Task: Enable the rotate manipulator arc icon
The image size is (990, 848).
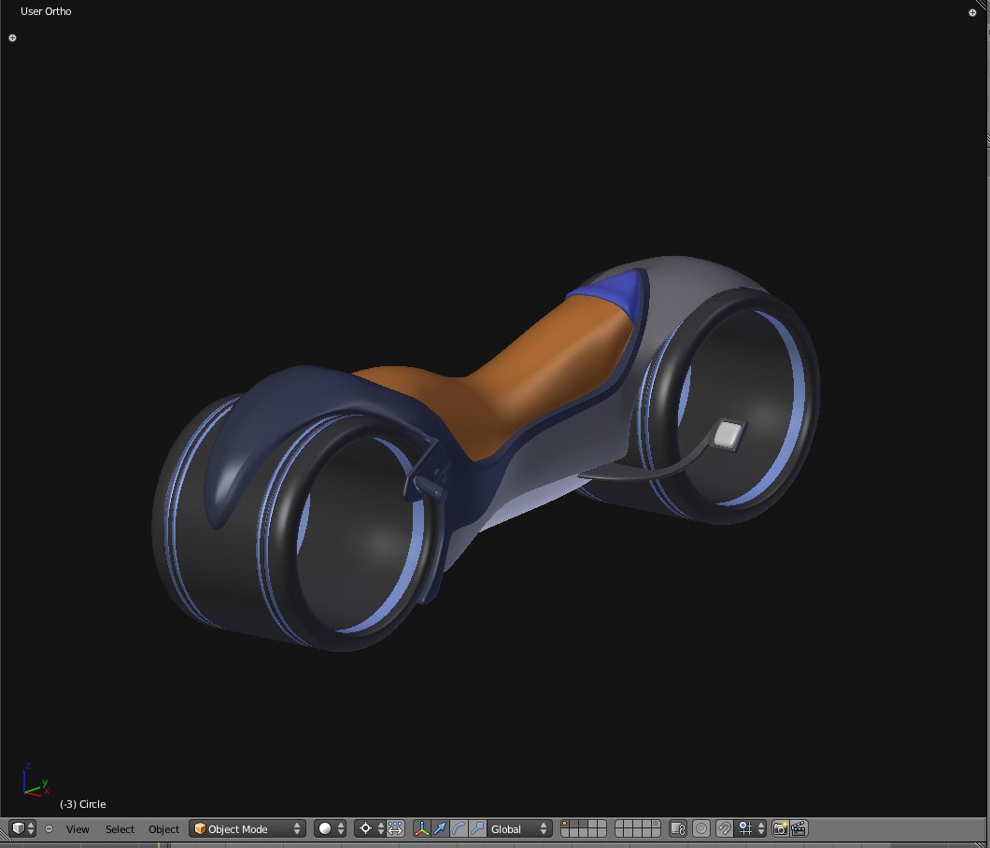Action: [459, 828]
